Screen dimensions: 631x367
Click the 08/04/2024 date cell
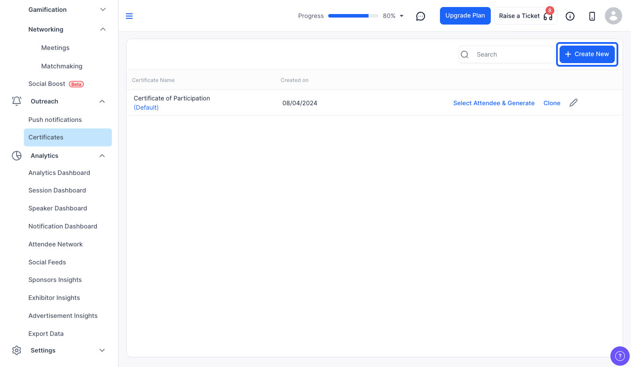tap(300, 103)
